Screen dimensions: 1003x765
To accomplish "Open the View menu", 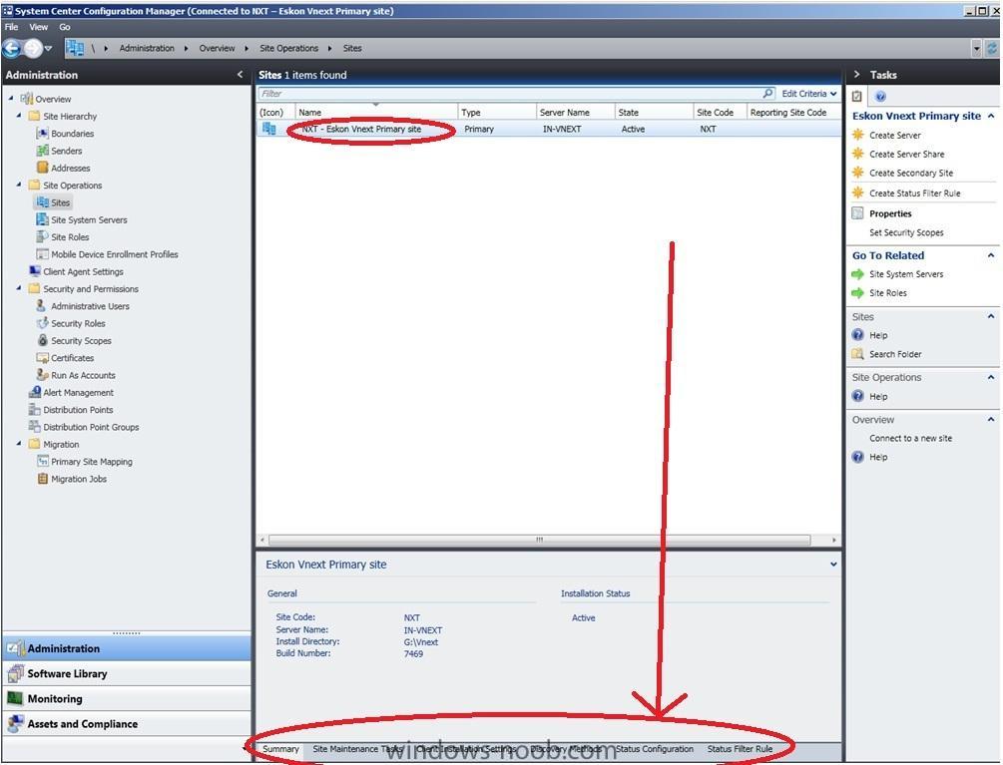I will tap(38, 27).
